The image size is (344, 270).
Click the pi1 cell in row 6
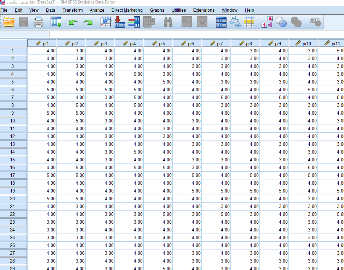(x=42, y=90)
